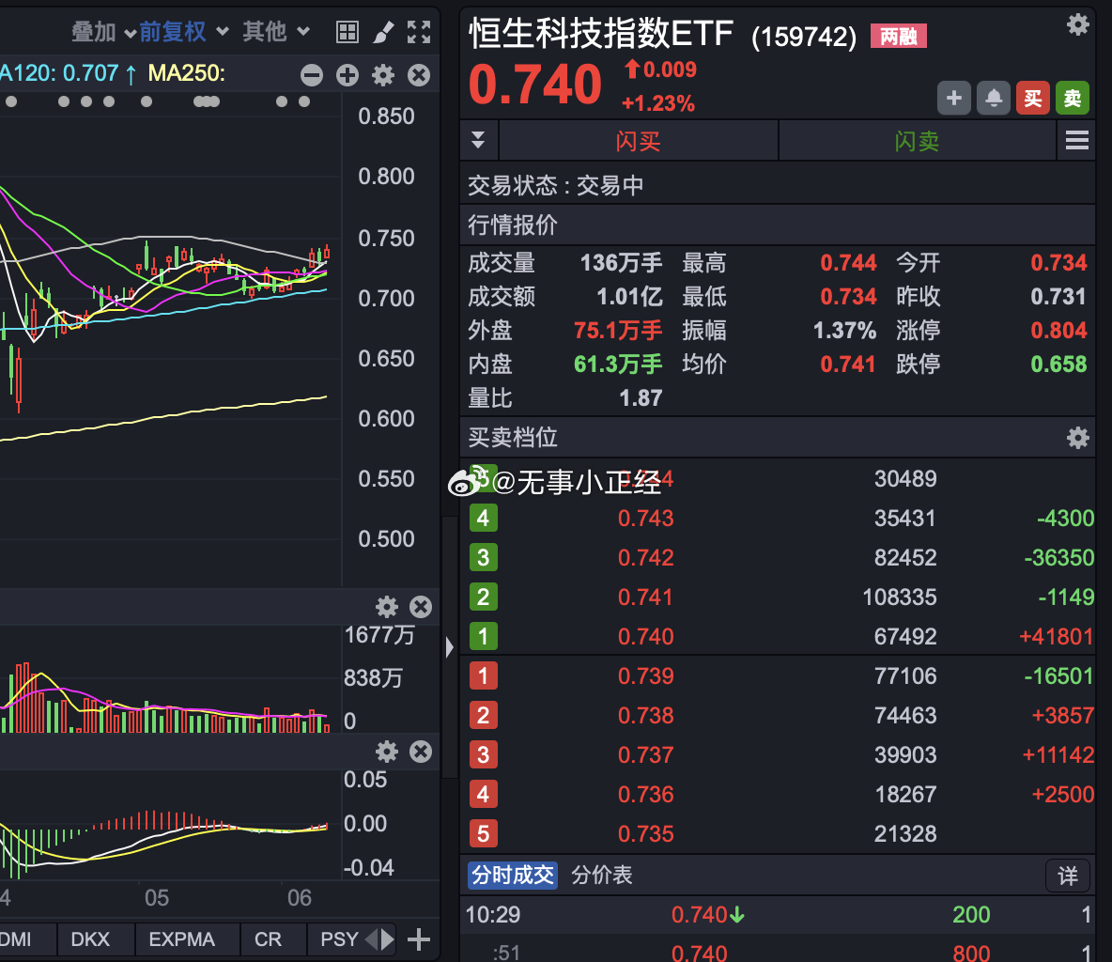Set a price alert with bell icon
The height and width of the screenshot is (962, 1112).
(994, 98)
